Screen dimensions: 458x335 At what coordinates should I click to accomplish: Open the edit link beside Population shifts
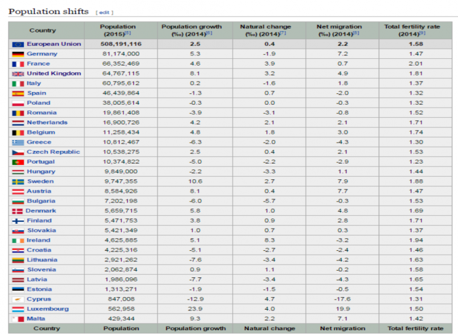(x=104, y=13)
